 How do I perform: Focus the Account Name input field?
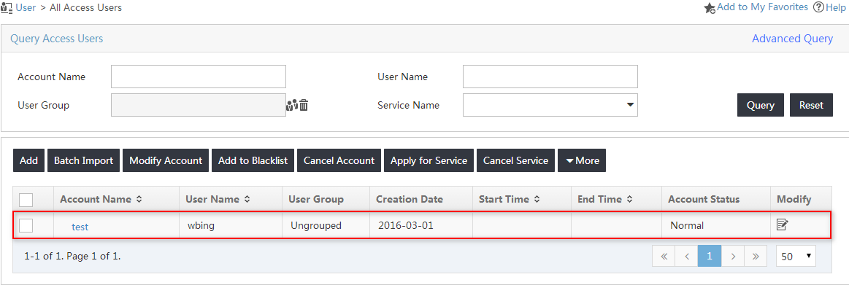[x=198, y=77]
